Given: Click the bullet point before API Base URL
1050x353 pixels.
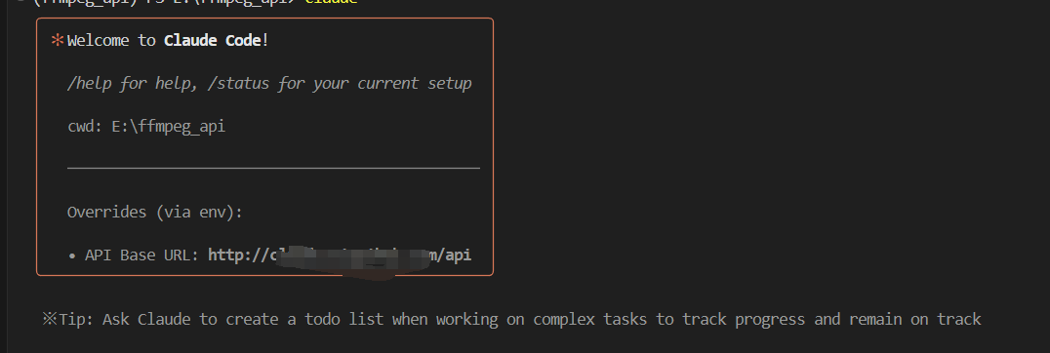Looking at the screenshot, I should point(71,255).
